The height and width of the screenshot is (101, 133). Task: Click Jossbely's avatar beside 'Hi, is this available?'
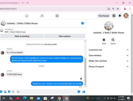click(x=2, y=53)
